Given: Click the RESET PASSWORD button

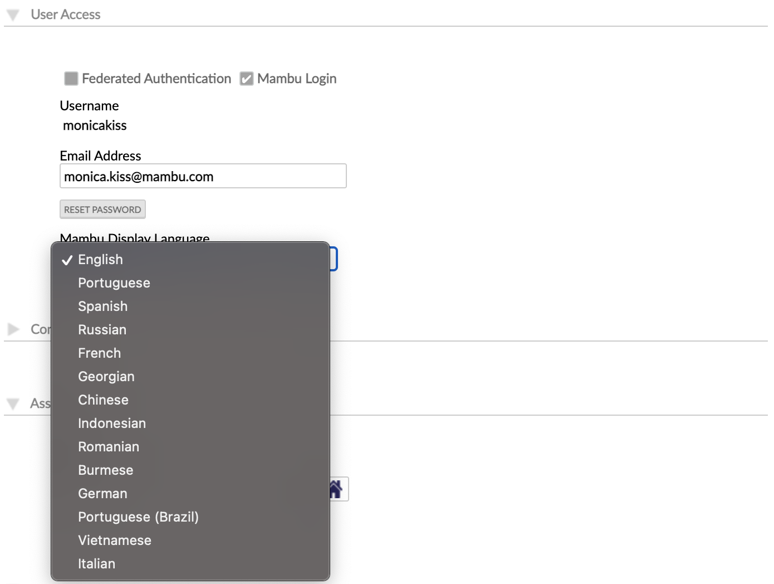Looking at the screenshot, I should 102,209.
